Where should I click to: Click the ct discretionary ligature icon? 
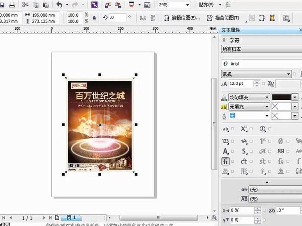[x=244, y=161]
